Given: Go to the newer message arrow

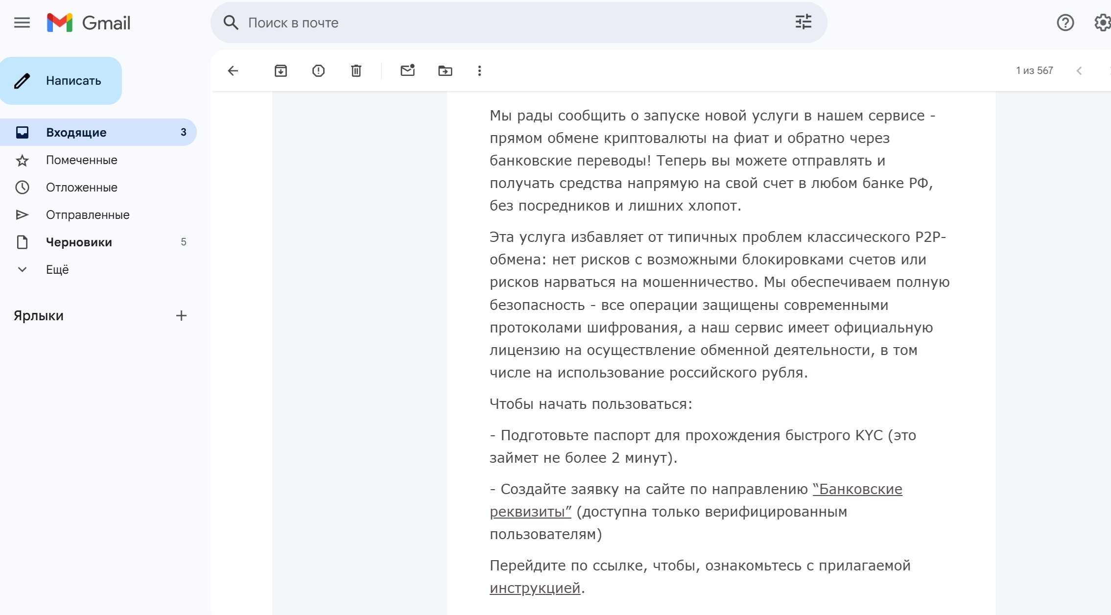Looking at the screenshot, I should pos(1079,71).
